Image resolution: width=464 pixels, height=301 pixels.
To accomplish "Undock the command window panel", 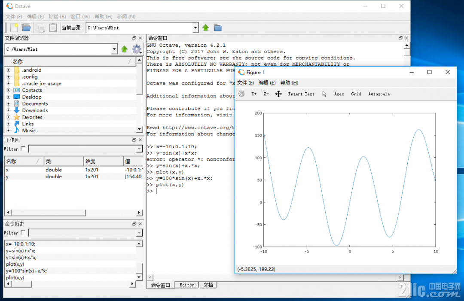I will [400, 38].
